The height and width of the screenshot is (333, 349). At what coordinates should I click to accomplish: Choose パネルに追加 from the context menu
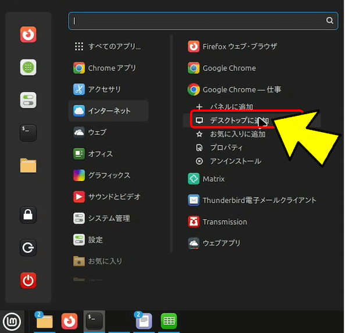tap(232, 107)
